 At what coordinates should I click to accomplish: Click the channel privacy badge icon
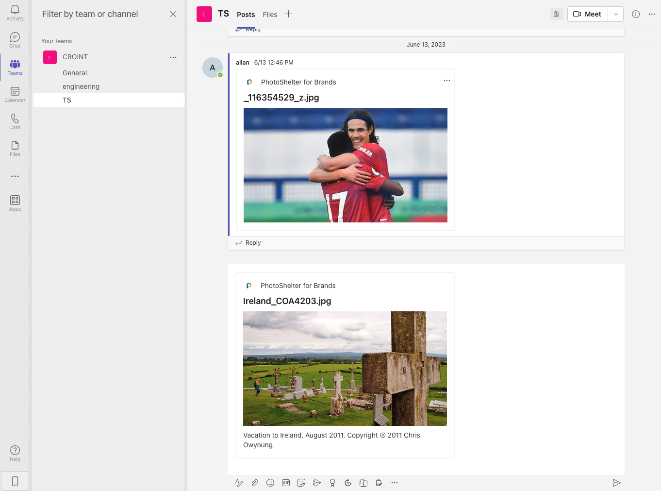pos(556,14)
